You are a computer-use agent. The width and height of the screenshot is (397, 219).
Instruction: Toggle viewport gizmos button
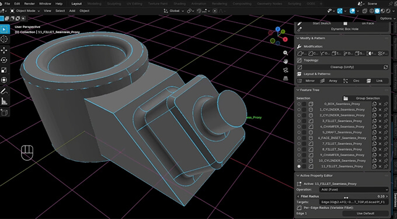pyautogui.click(x=340, y=11)
